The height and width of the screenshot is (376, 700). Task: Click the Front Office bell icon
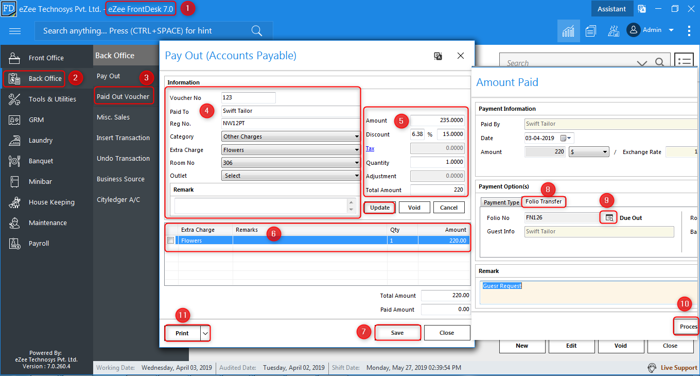point(14,58)
